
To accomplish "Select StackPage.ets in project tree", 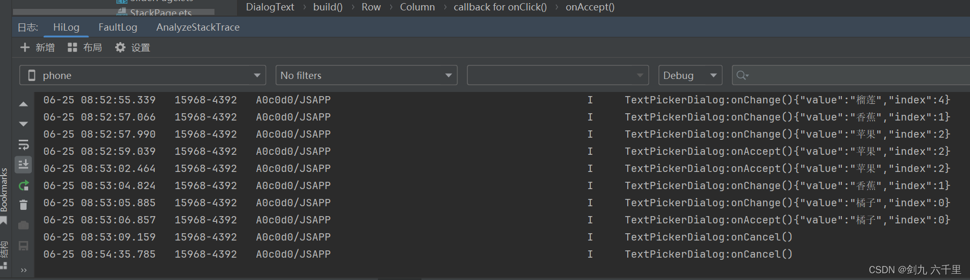I will (x=160, y=12).
